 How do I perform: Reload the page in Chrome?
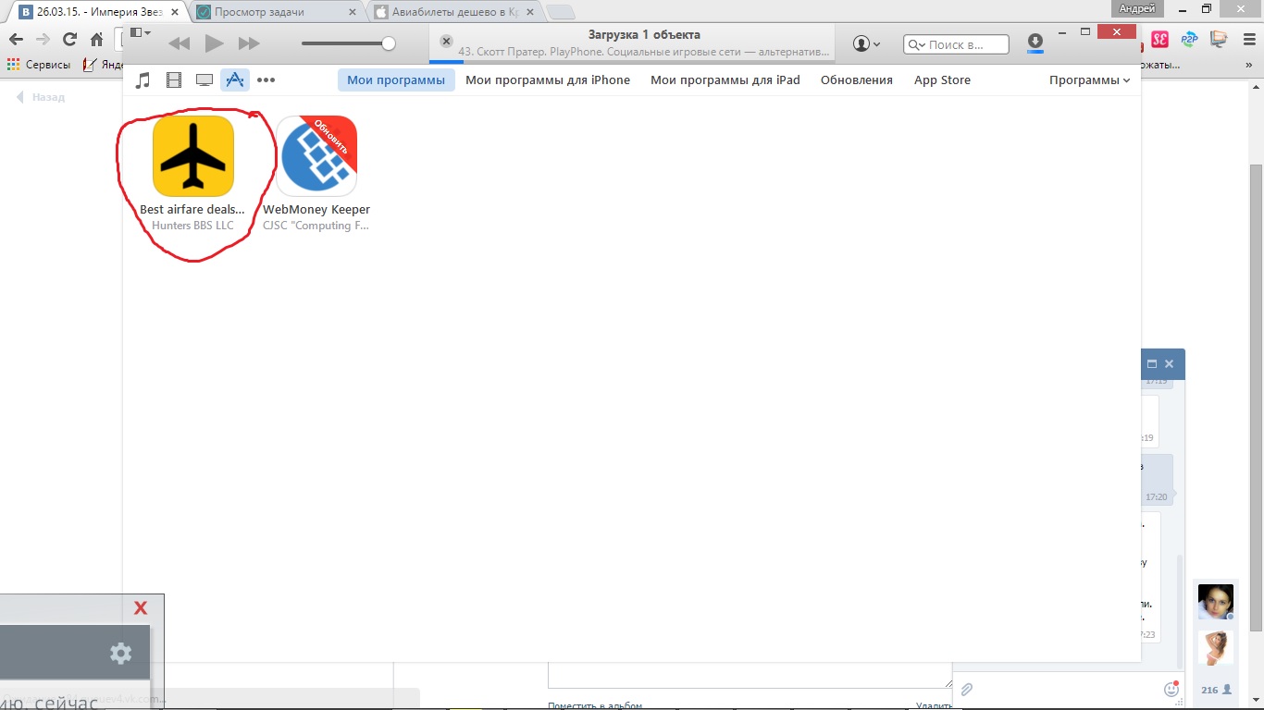tap(69, 39)
